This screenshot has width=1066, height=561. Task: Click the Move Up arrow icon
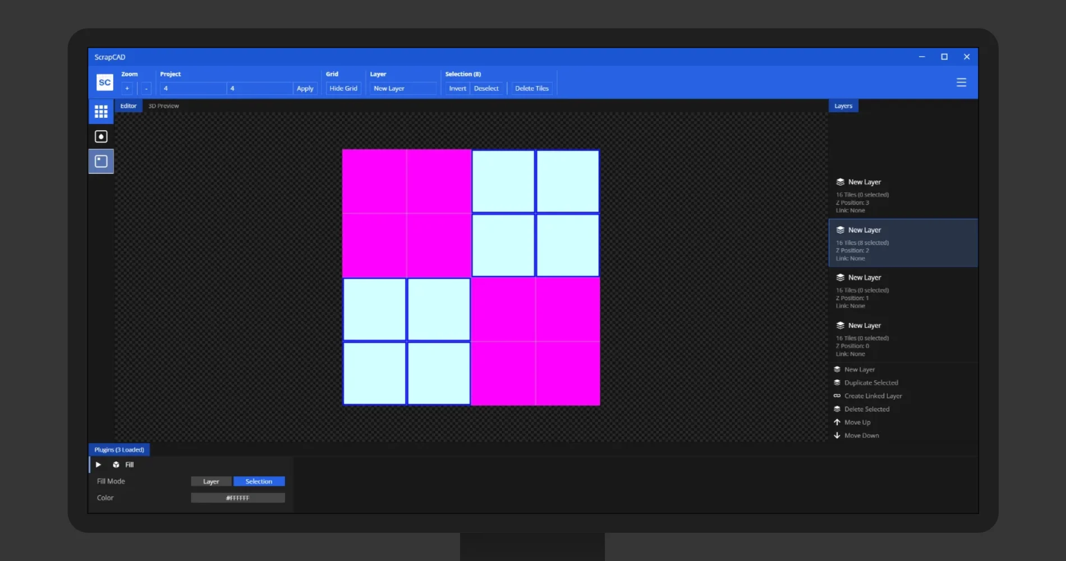click(x=837, y=422)
